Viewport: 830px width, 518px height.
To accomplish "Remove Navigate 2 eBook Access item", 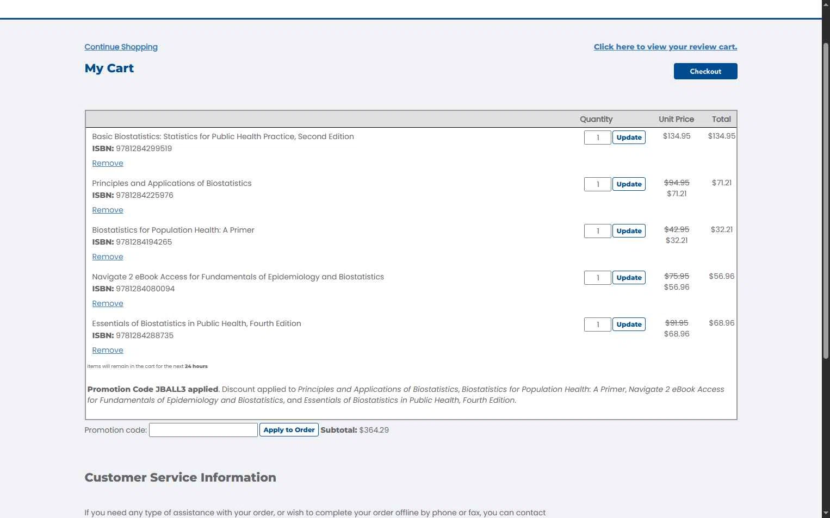I will tap(108, 303).
